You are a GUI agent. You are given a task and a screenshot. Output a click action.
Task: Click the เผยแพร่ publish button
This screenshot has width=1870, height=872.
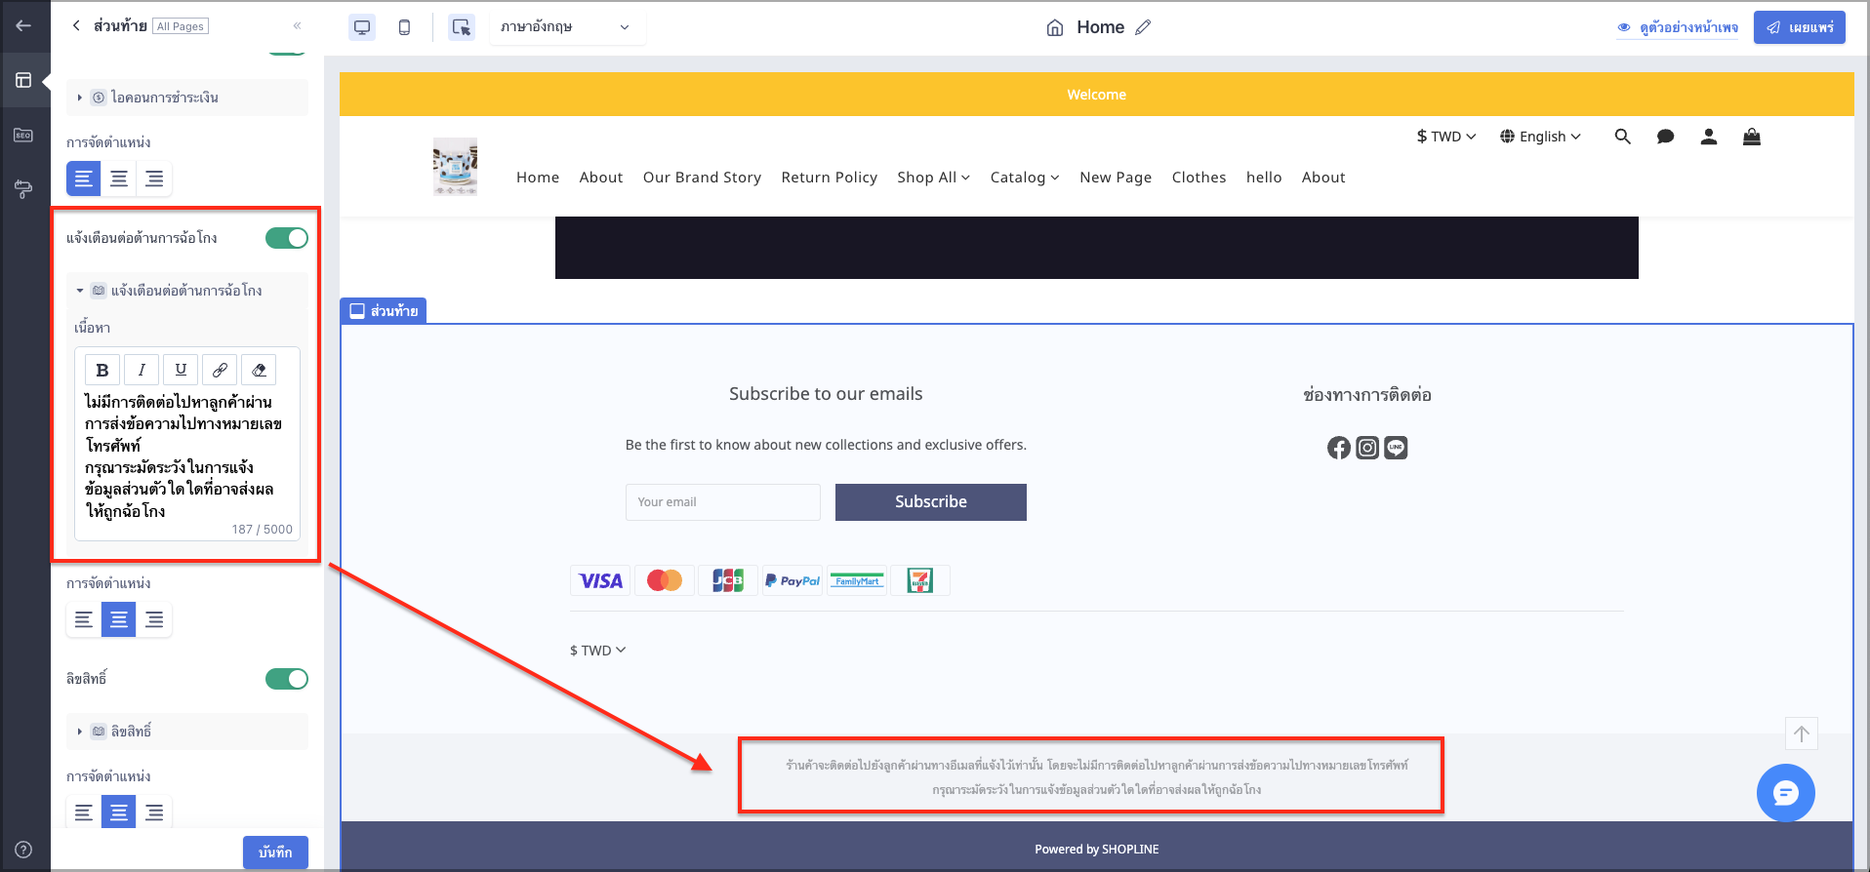(1800, 27)
